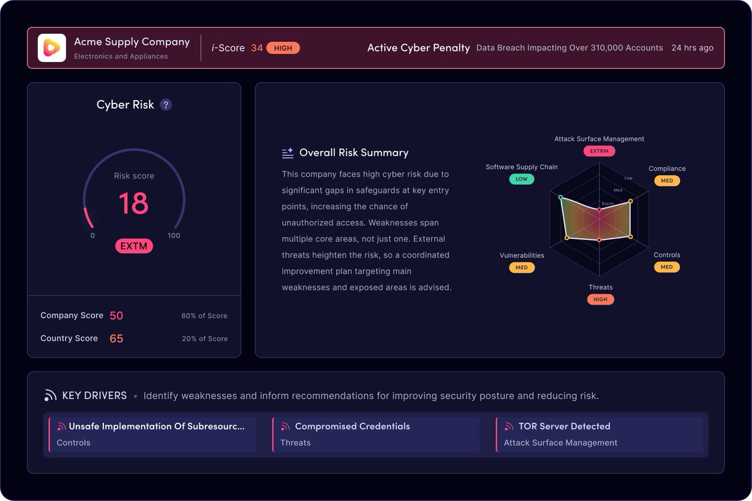The image size is (752, 501).
Task: Select the MED badge under Vulnerabilities
Action: (x=521, y=267)
